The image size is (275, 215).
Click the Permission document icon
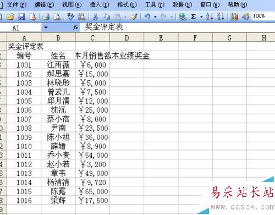[32, 16]
